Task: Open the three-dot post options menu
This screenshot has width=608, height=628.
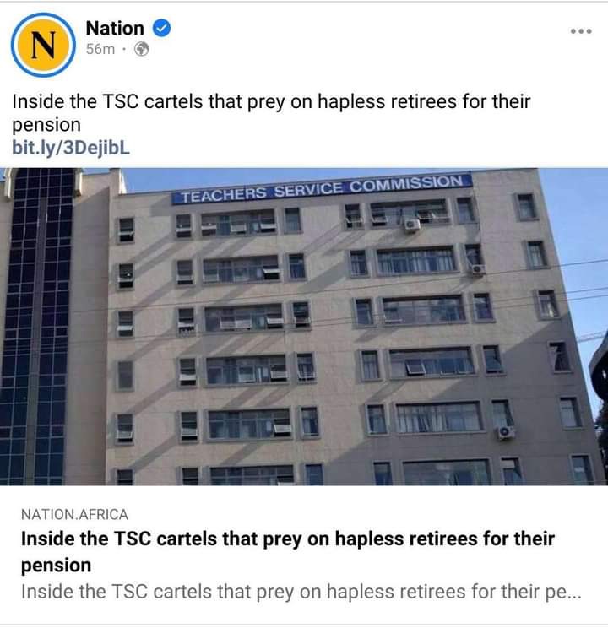Action: point(581,31)
